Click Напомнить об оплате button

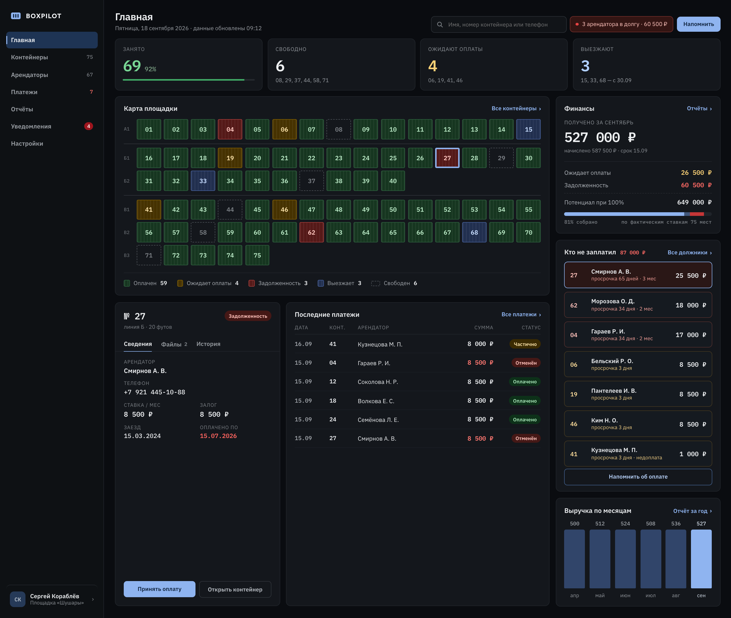(x=638, y=477)
